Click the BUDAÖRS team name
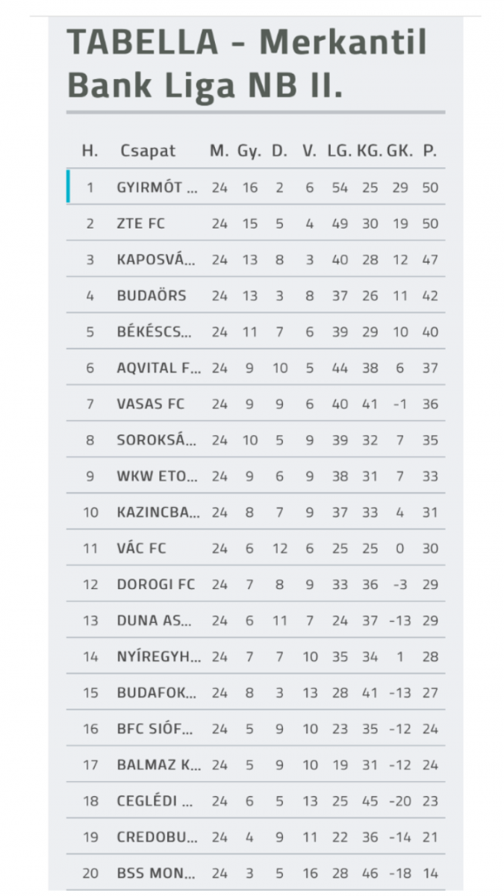Viewport: 504px width, 896px height. point(152,296)
